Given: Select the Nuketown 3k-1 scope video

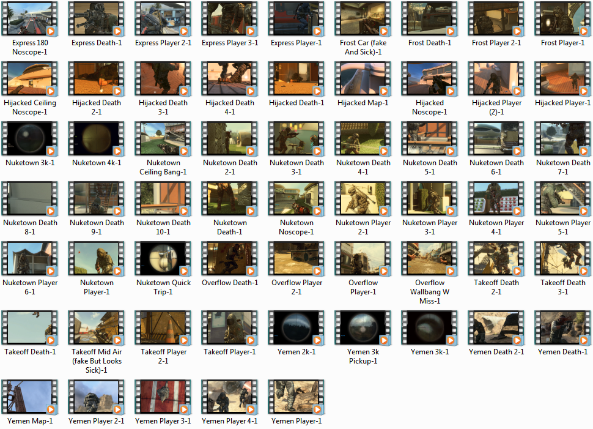Looking at the screenshot, I should click(x=30, y=138).
